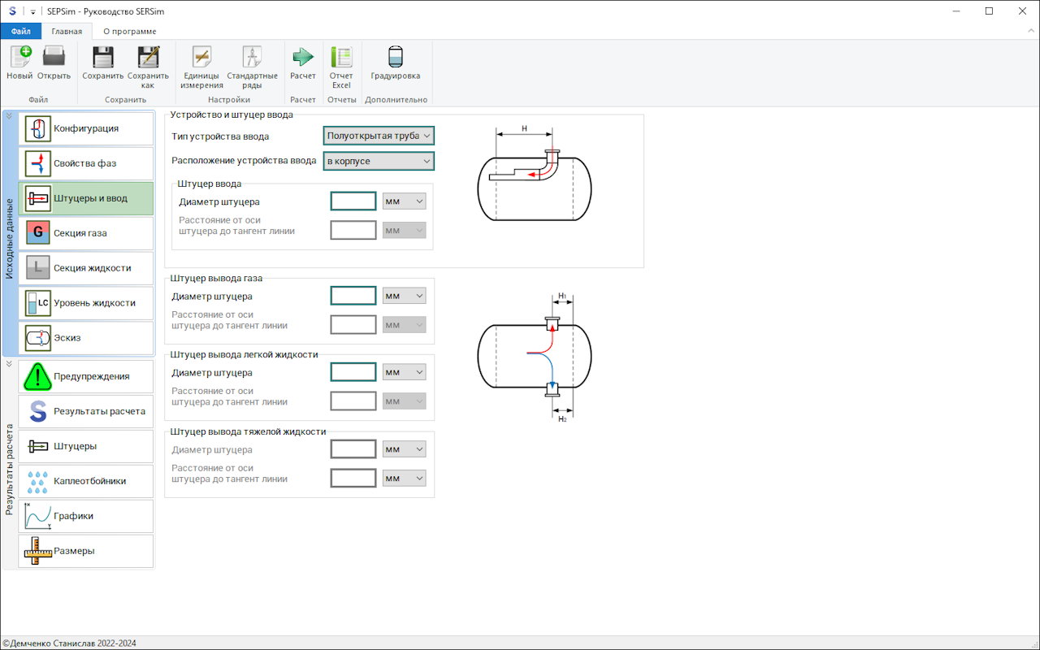Collapse the Результаты расчета panel
Screen dimensions: 1040x650
pyautogui.click(x=9, y=364)
